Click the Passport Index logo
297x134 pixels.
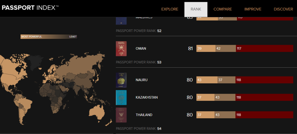[x=30, y=8]
